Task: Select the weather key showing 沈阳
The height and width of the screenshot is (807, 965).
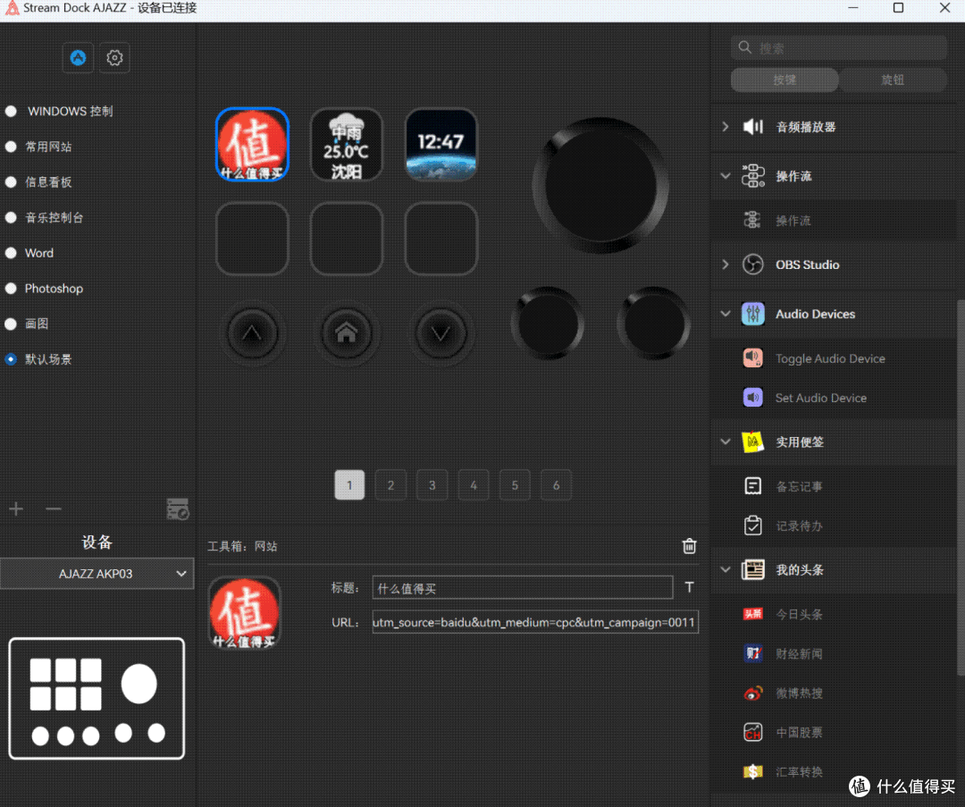Action: [347, 145]
